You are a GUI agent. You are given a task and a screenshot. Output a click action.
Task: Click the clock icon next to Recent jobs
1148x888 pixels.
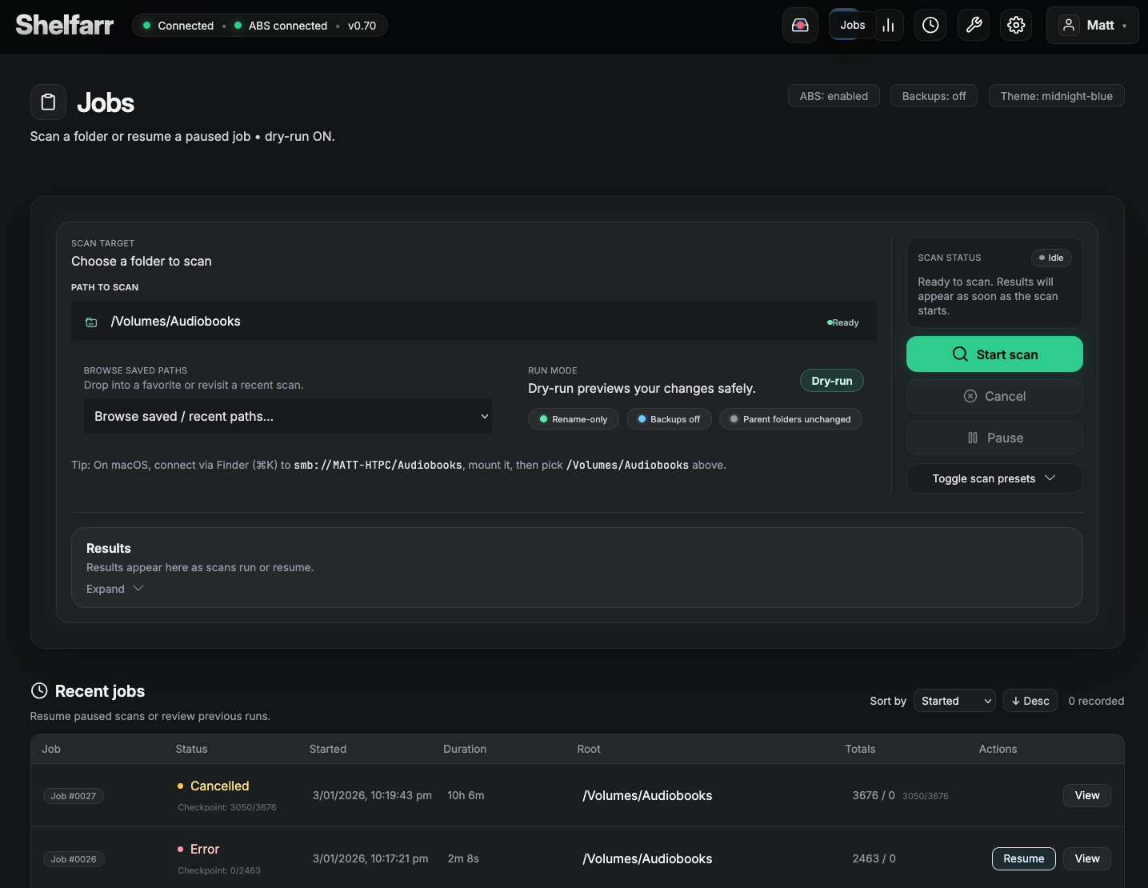[39, 690]
